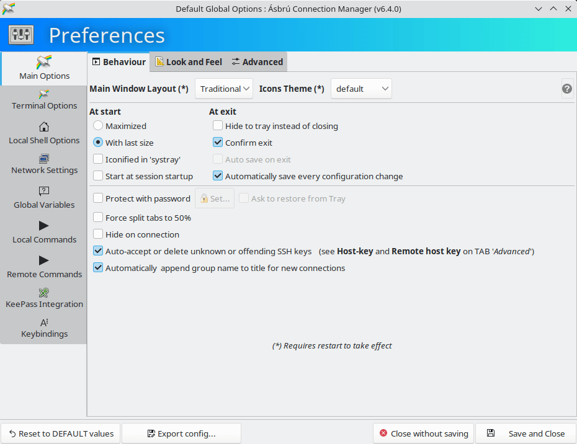The height and width of the screenshot is (444, 577).
Task: Click the floppy disk icon on Save and Close
Action: click(491, 433)
